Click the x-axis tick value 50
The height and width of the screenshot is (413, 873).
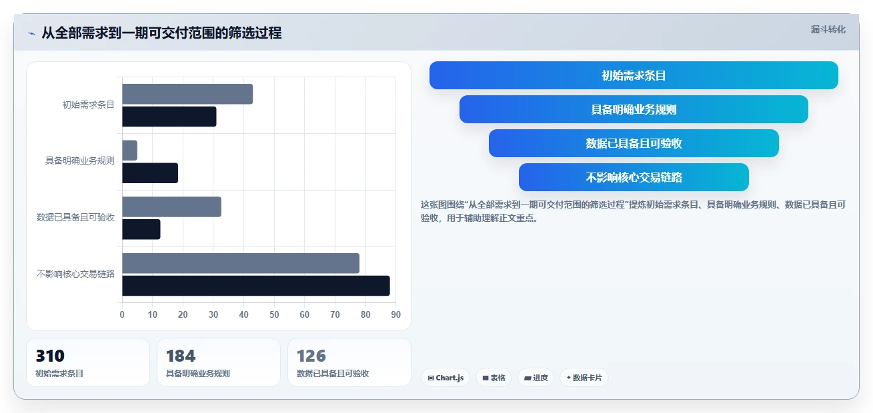pyautogui.click(x=274, y=315)
